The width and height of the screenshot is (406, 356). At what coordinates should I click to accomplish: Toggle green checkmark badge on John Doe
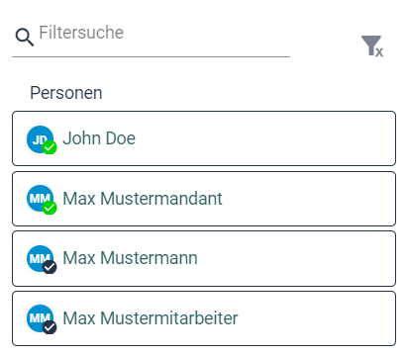(x=50, y=147)
